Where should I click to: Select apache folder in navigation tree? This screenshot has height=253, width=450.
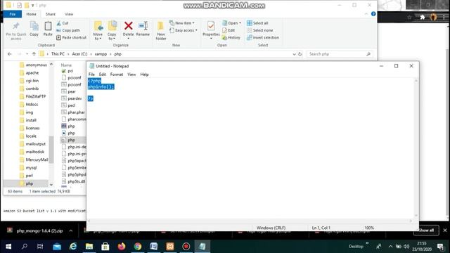(x=32, y=73)
